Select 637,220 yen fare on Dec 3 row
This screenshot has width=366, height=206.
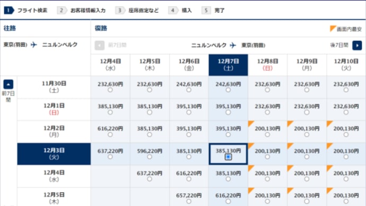click(110, 157)
